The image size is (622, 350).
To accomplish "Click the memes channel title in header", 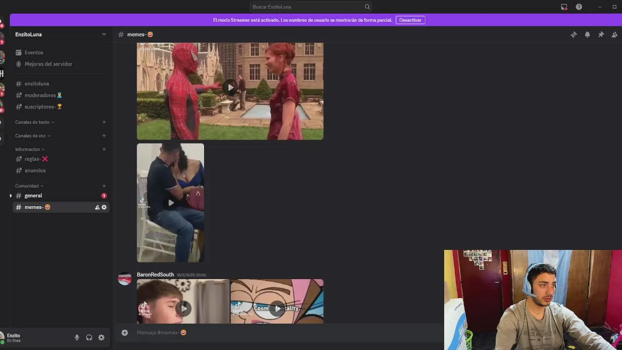I will pyautogui.click(x=140, y=35).
